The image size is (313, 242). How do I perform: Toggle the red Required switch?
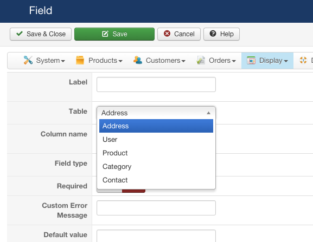(x=133, y=191)
